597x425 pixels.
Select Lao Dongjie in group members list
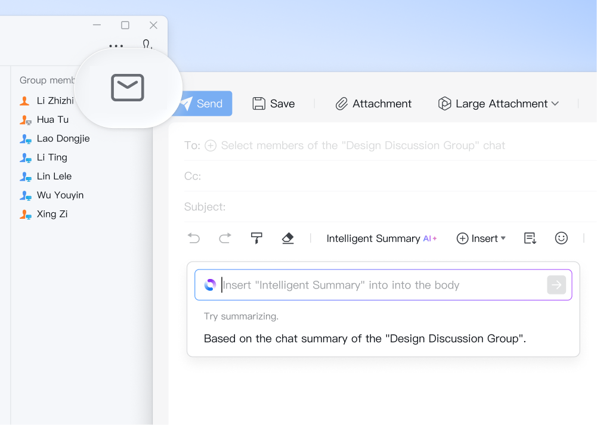click(63, 138)
